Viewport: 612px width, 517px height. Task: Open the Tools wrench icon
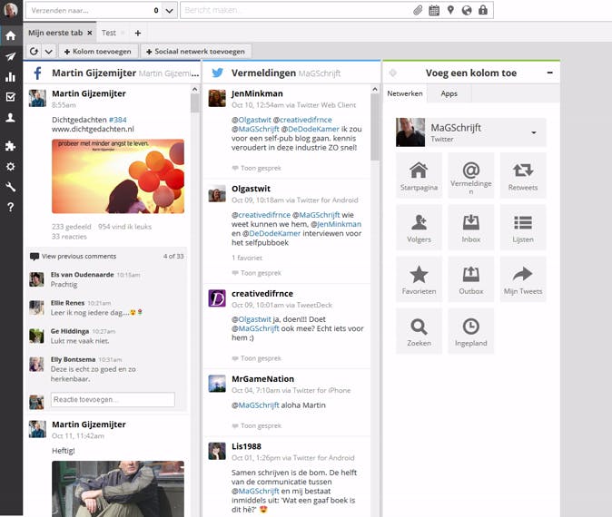click(x=11, y=187)
